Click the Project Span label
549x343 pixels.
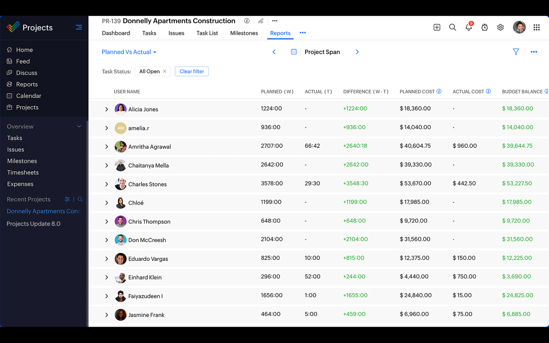point(322,52)
